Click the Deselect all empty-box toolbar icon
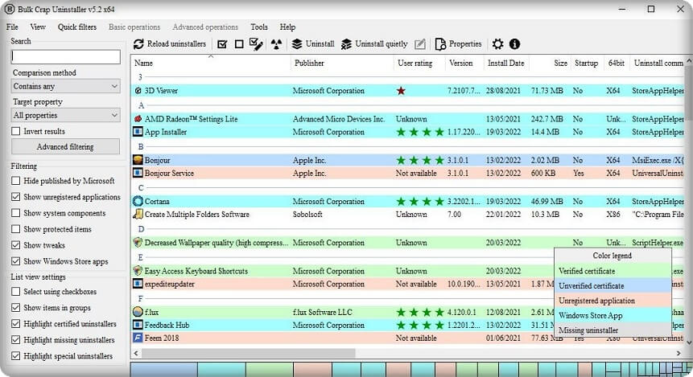 tap(239, 43)
